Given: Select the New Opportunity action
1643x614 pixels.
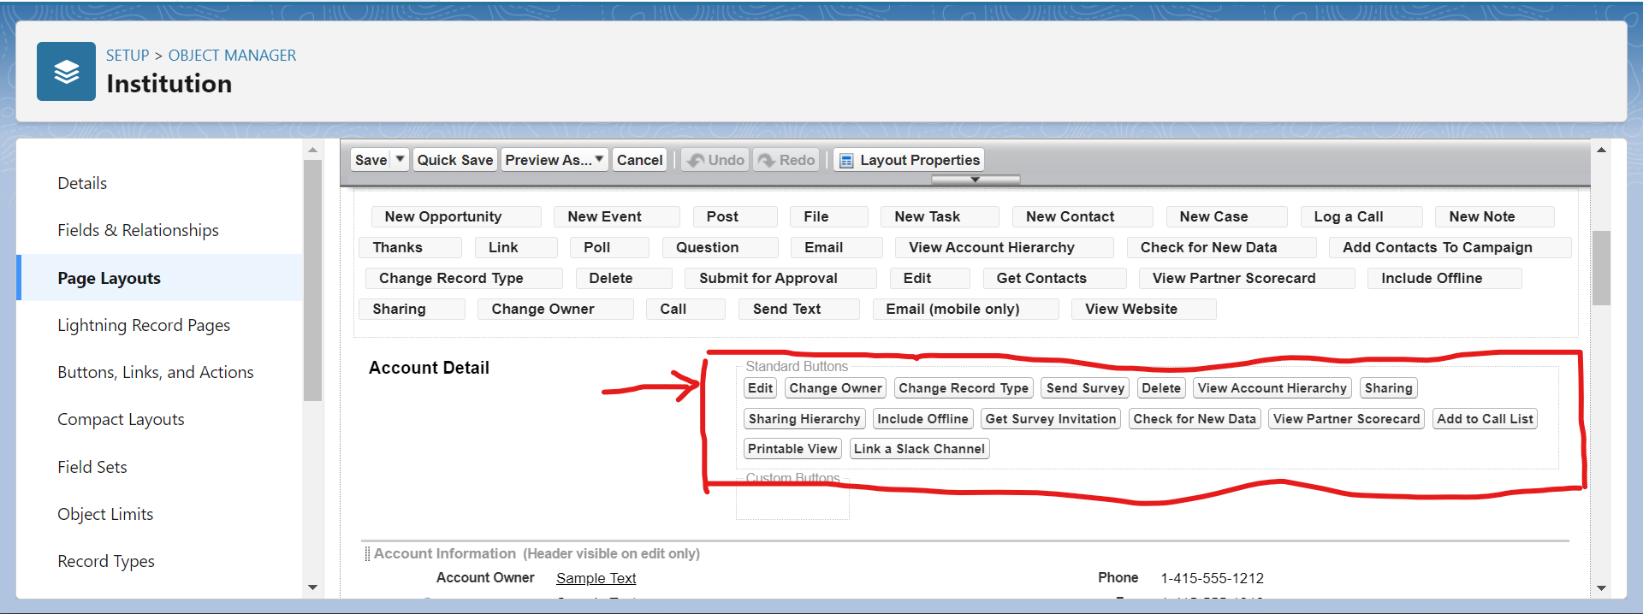Looking at the screenshot, I should coord(456,216).
